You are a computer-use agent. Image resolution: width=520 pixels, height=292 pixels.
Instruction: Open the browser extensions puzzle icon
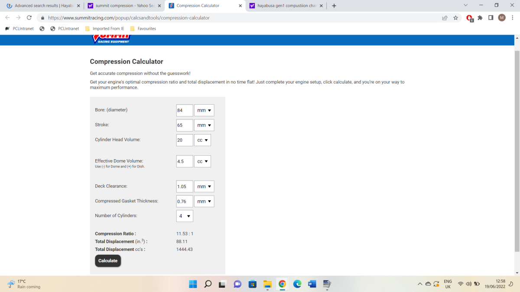pos(480,18)
